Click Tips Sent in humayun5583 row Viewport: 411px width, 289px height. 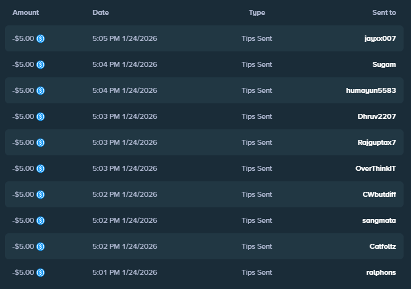point(257,90)
